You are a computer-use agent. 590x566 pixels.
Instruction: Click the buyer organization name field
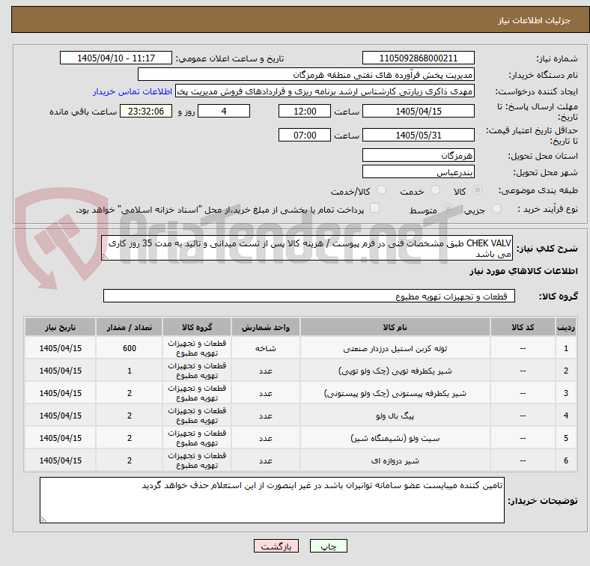point(306,75)
